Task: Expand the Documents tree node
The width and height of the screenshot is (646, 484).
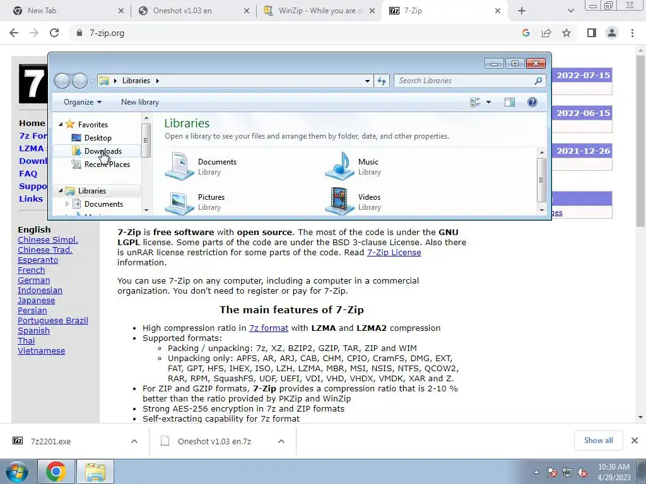Action: point(67,204)
